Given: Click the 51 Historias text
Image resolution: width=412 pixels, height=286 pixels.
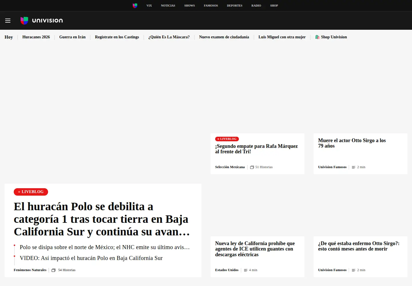Looking at the screenshot, I should point(264,167).
